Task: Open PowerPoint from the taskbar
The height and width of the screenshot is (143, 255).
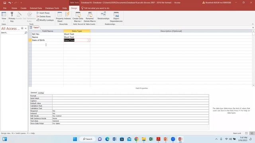Action: 166,139
